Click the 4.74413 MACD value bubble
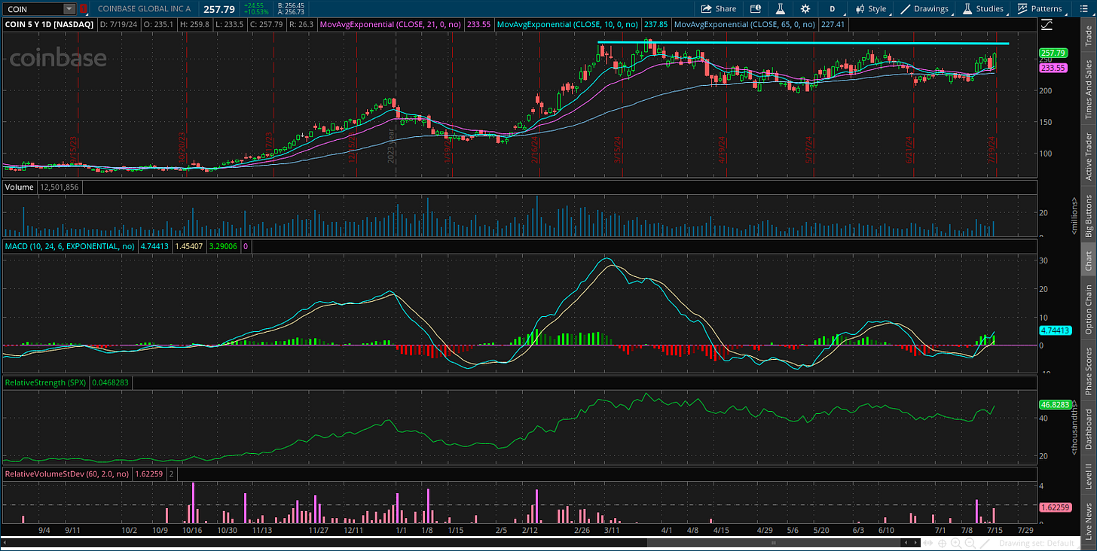The height and width of the screenshot is (551, 1097). tap(1055, 330)
